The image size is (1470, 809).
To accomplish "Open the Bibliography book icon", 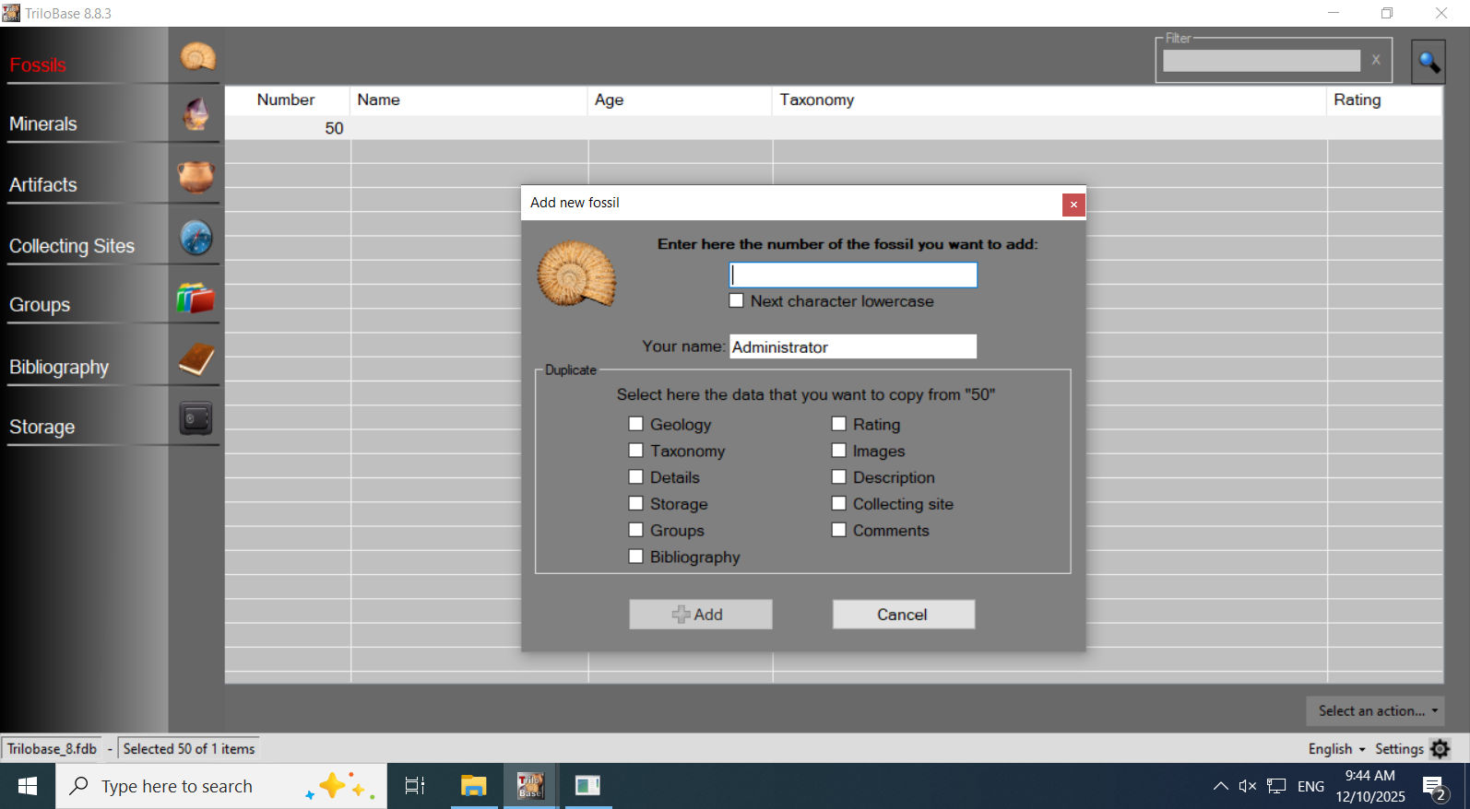I will point(196,359).
